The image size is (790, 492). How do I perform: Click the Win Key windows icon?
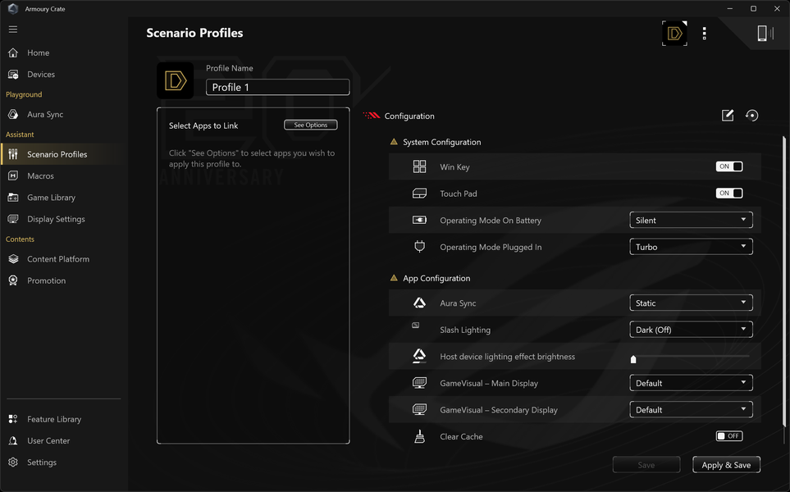pyautogui.click(x=419, y=166)
